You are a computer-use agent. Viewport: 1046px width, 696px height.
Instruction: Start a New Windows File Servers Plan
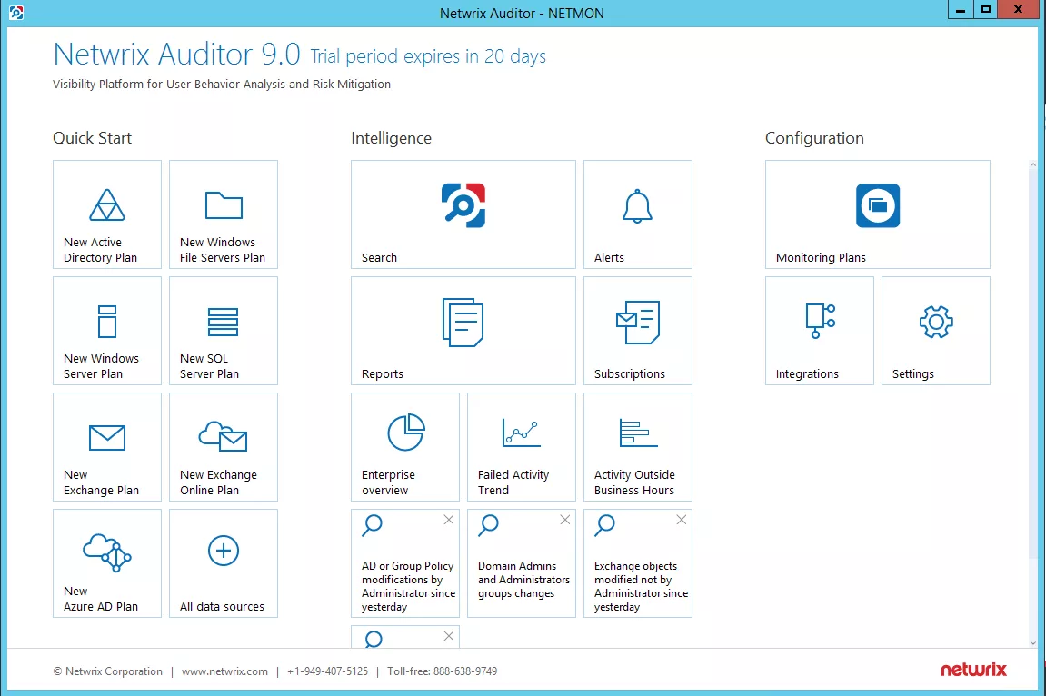tap(224, 214)
